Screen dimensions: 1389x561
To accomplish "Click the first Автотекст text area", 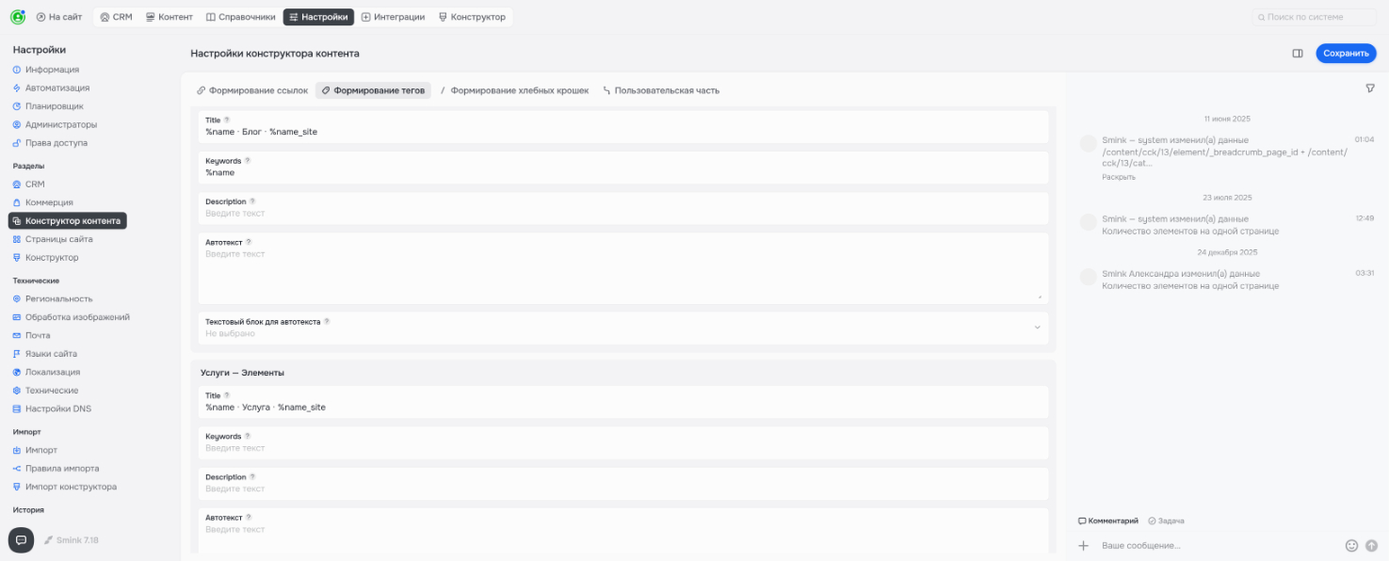I will 622,267.
